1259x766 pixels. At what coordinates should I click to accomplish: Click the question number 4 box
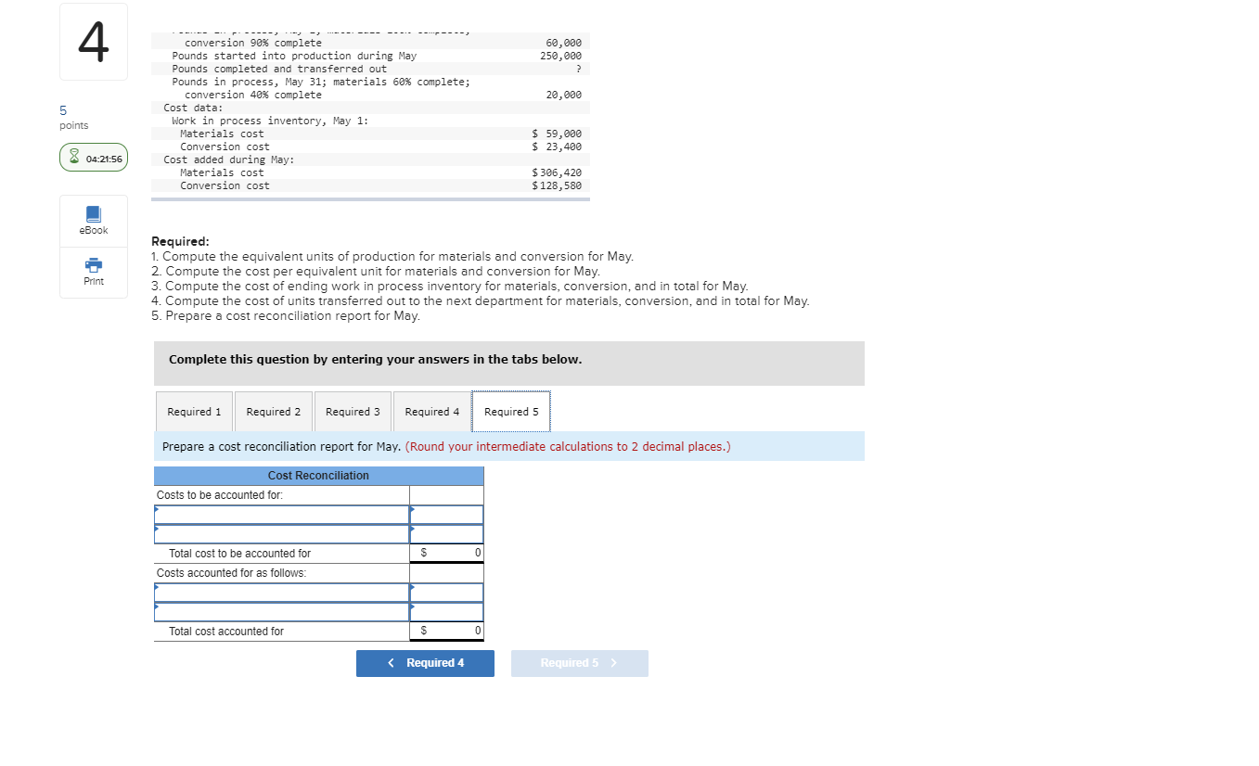93,41
